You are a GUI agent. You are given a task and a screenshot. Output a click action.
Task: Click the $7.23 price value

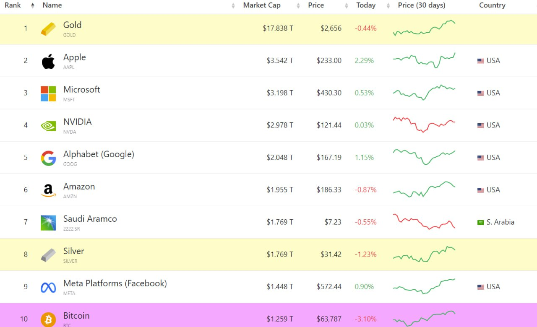click(333, 222)
